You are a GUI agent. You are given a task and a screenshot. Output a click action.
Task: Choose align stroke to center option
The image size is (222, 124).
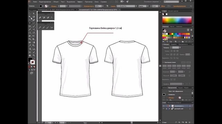click(x=171, y=58)
